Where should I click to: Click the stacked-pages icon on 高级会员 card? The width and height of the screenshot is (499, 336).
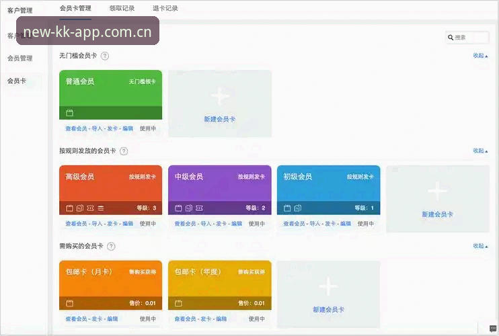tap(80, 208)
